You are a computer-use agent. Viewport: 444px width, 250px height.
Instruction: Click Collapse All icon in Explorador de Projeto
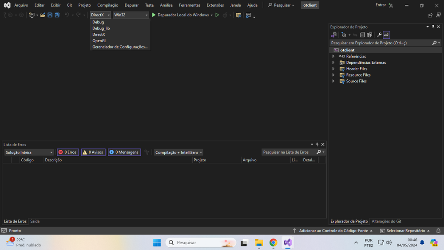click(x=362, y=35)
